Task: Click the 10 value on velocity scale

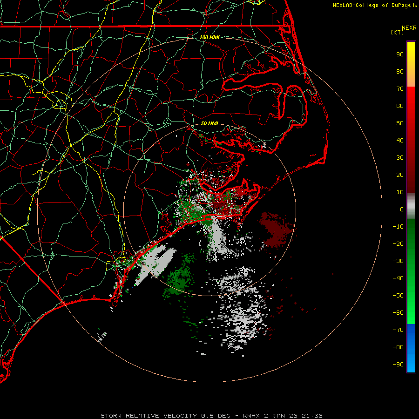Action: point(400,192)
